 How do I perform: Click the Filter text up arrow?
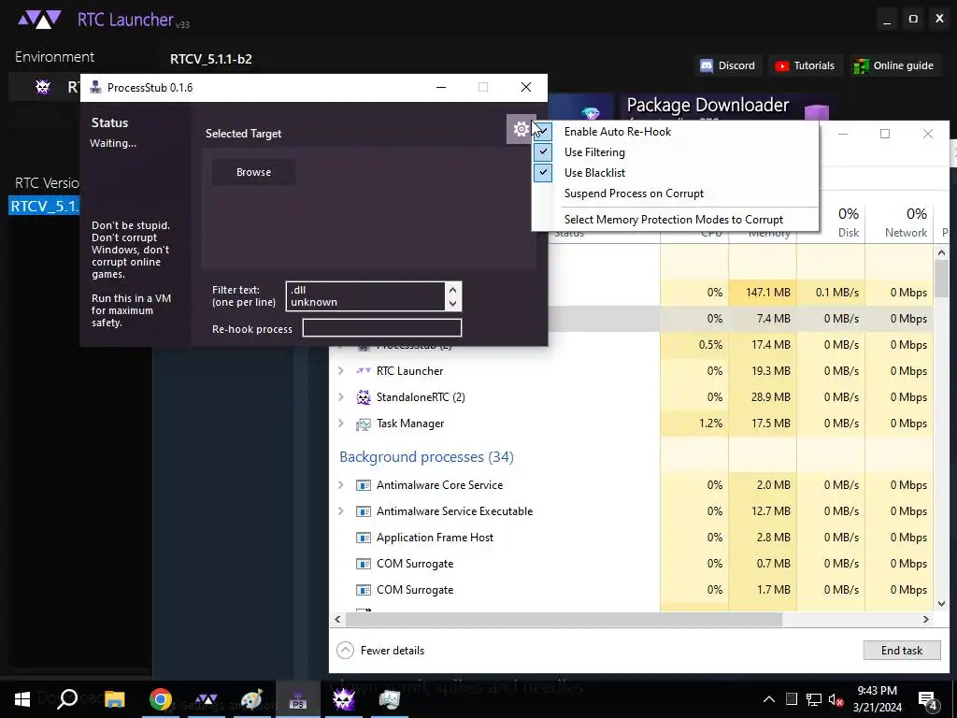[x=453, y=290]
